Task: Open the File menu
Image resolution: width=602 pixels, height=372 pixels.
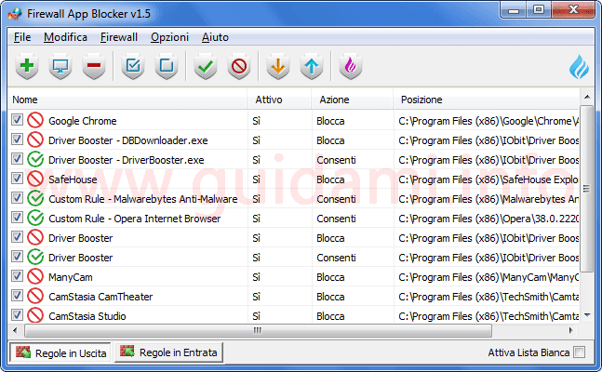Action: click(x=22, y=37)
